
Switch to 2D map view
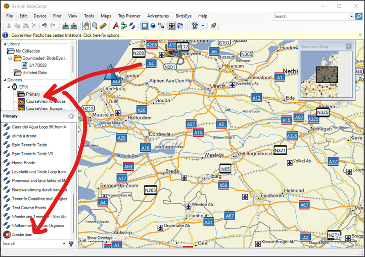click(x=145, y=26)
